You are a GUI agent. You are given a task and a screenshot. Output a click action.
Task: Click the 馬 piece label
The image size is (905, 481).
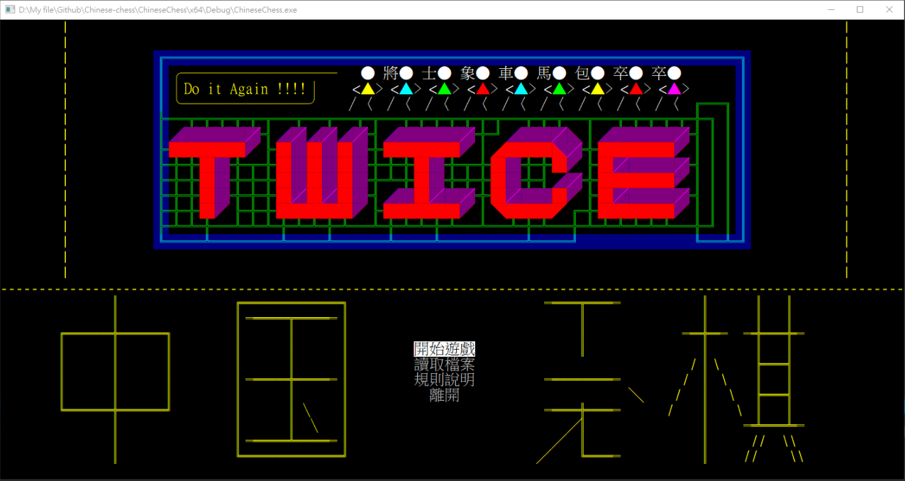(544, 73)
